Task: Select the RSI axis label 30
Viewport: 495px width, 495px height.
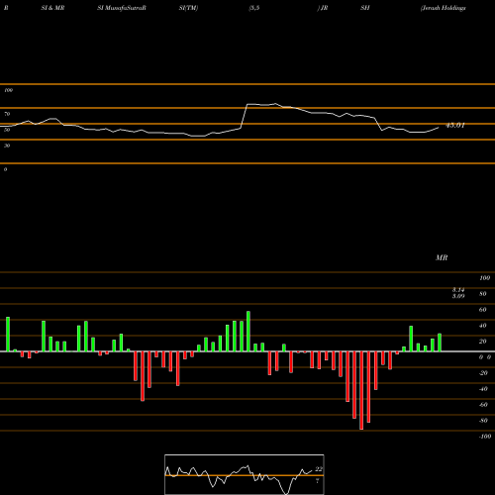Action: coord(7,146)
